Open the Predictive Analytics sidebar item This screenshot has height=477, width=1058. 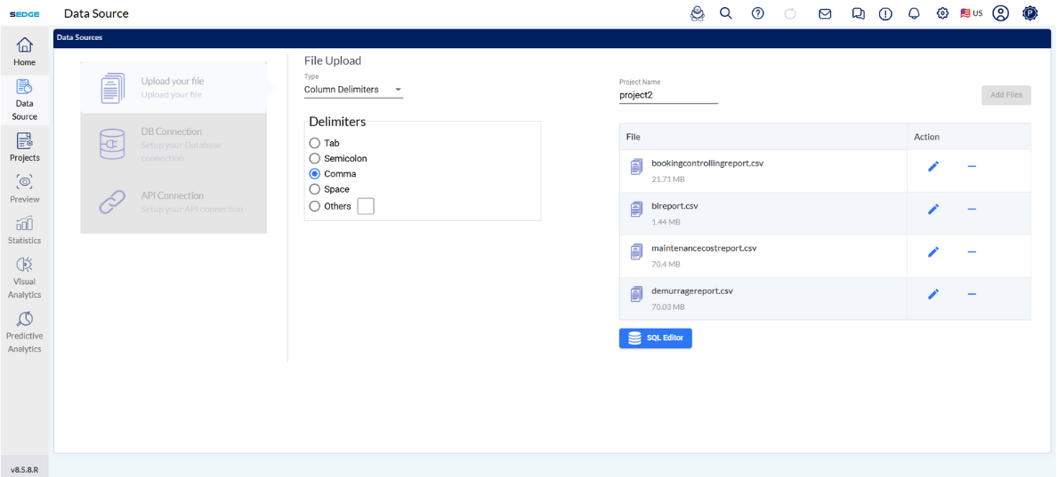pos(24,332)
